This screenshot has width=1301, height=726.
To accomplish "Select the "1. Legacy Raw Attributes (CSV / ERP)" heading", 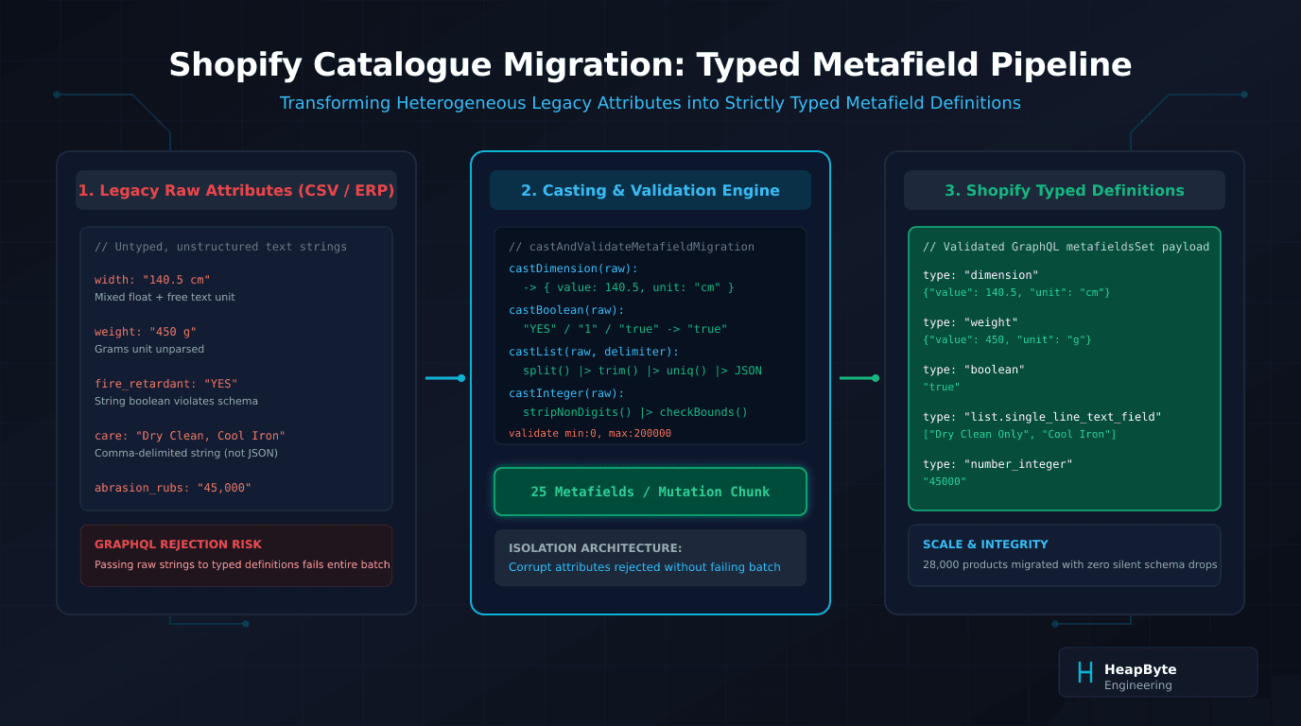I will point(236,190).
